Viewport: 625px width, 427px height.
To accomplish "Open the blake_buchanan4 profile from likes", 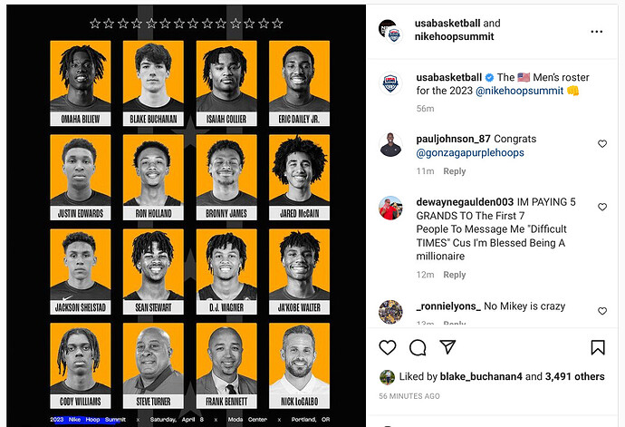I will [481, 376].
